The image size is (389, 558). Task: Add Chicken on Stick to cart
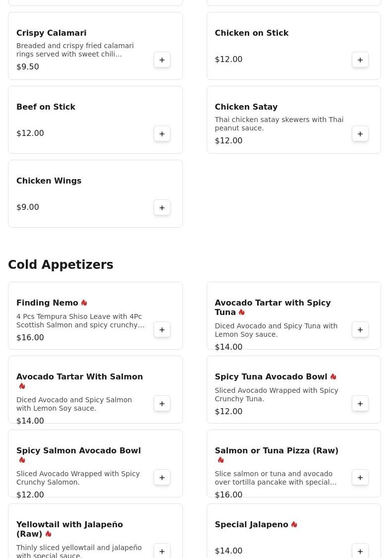[x=360, y=60]
